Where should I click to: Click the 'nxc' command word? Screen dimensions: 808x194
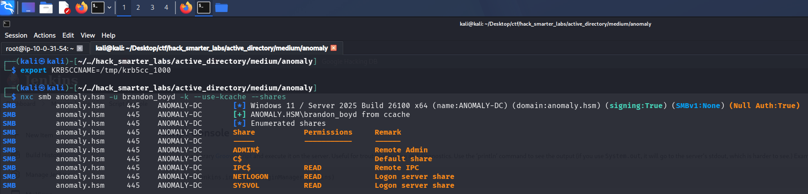27,97
